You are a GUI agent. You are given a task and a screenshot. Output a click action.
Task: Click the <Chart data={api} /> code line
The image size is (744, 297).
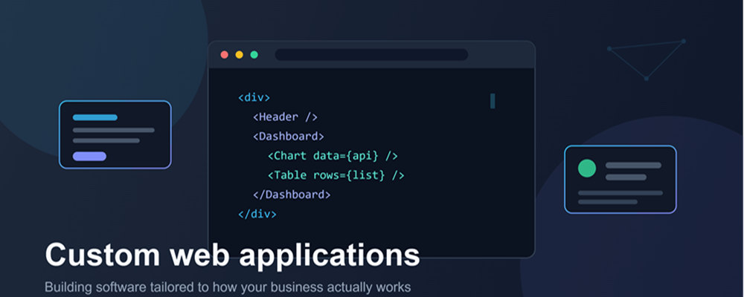333,156
